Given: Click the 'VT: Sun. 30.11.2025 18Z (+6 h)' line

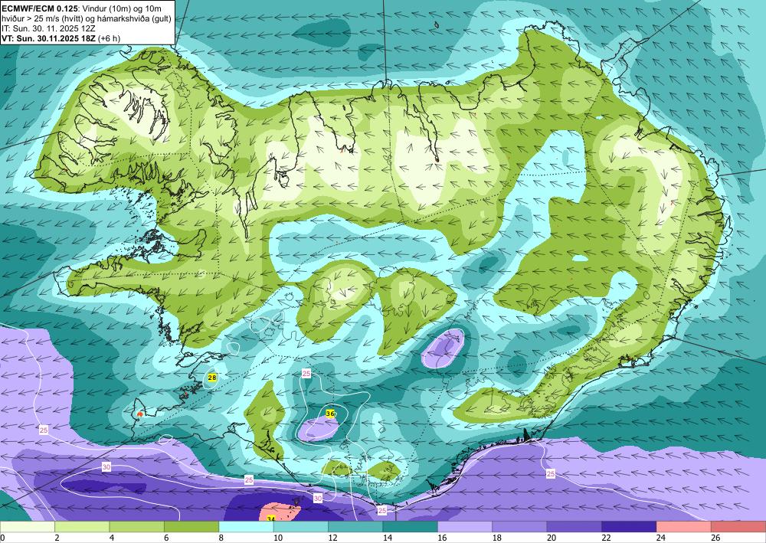Looking at the screenshot, I should (61, 38).
